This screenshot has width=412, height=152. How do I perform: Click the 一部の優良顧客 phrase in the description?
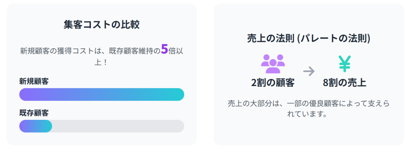tap(313, 103)
